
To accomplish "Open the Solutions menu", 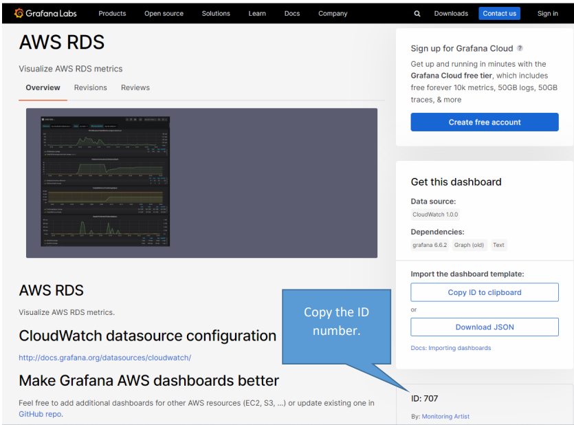I will point(216,14).
